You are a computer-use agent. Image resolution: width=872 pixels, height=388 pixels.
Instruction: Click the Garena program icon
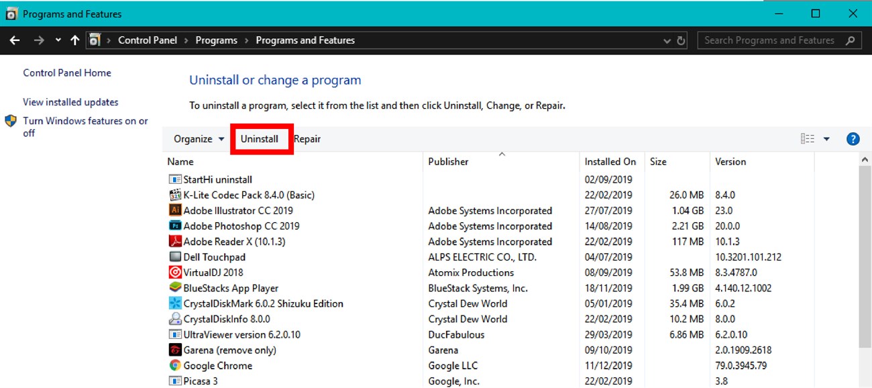coord(175,350)
